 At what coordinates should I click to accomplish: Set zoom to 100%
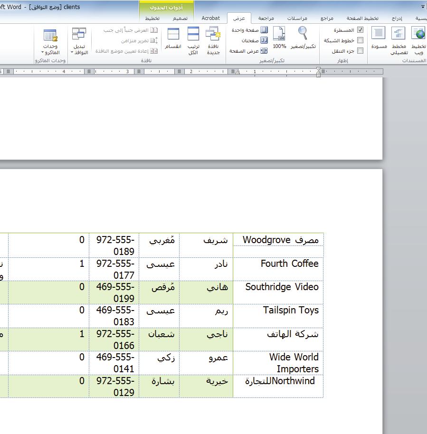coord(279,38)
